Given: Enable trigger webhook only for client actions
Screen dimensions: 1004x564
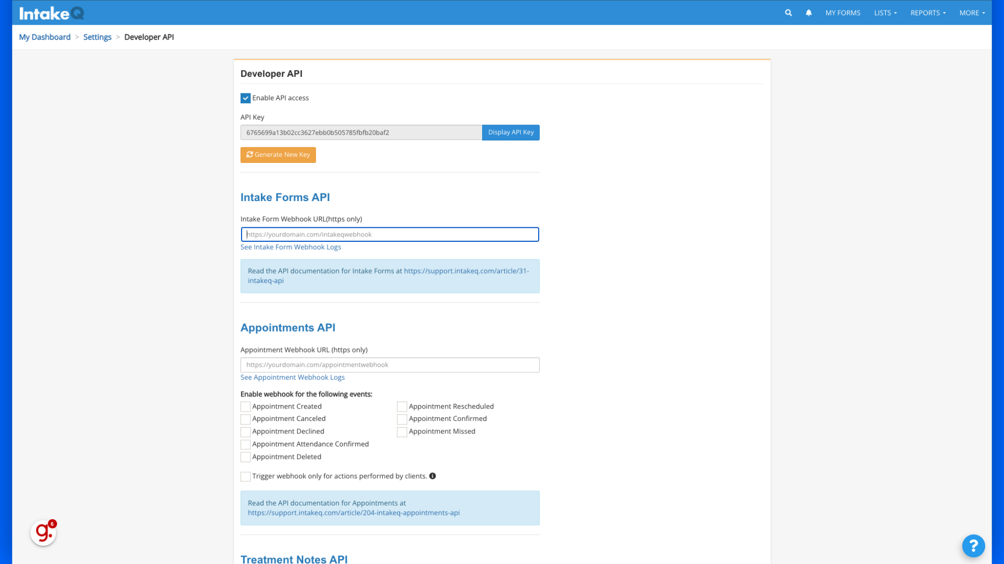Looking at the screenshot, I should coord(245,476).
